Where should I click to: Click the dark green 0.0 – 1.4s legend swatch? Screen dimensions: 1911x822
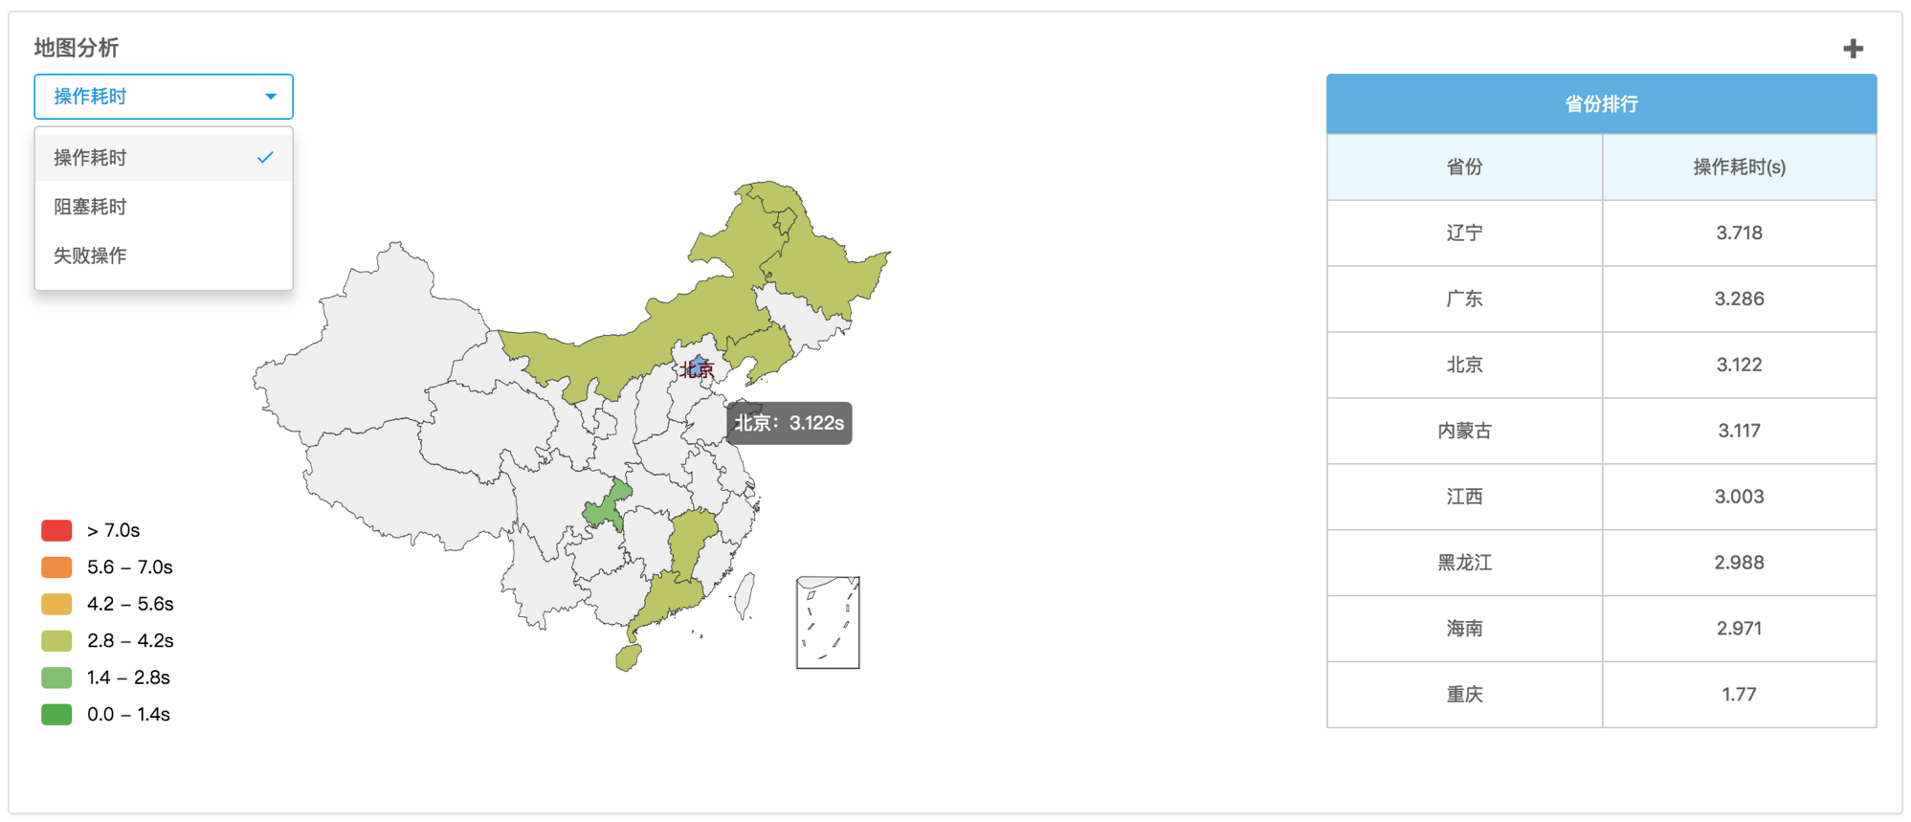56,714
